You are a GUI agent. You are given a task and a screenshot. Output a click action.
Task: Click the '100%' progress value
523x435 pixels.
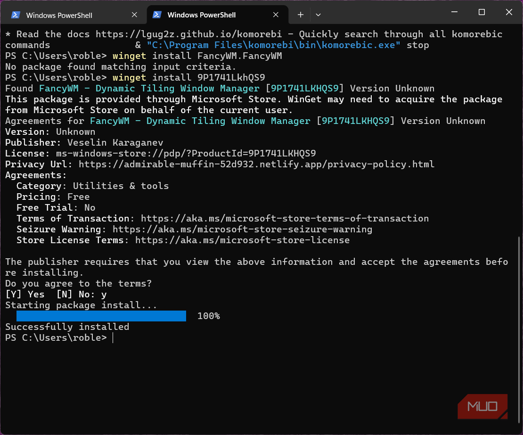point(208,316)
